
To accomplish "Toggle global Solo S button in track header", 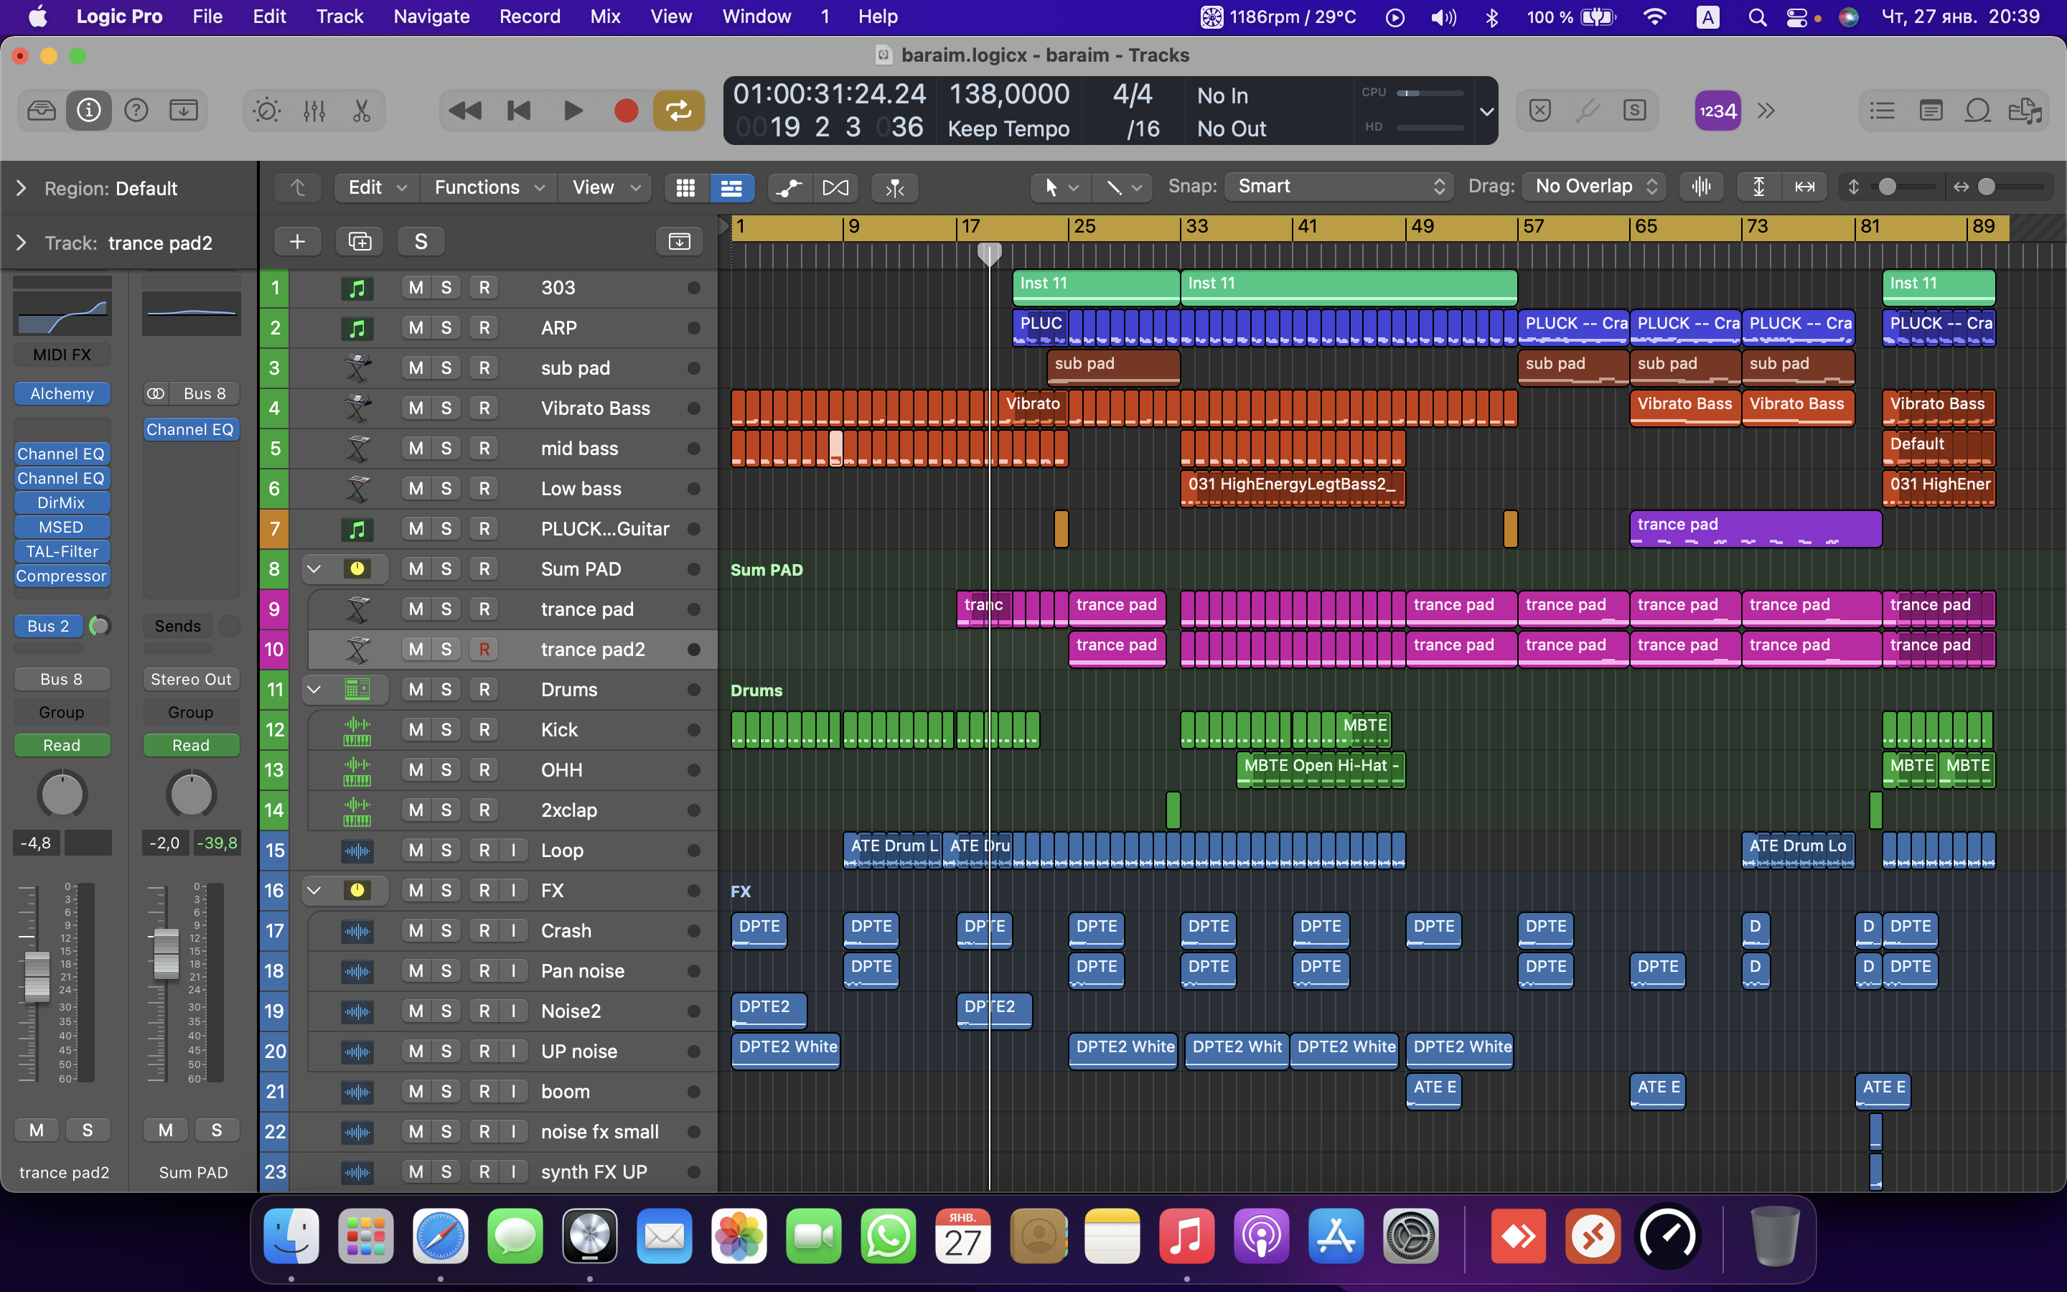I will 421,241.
